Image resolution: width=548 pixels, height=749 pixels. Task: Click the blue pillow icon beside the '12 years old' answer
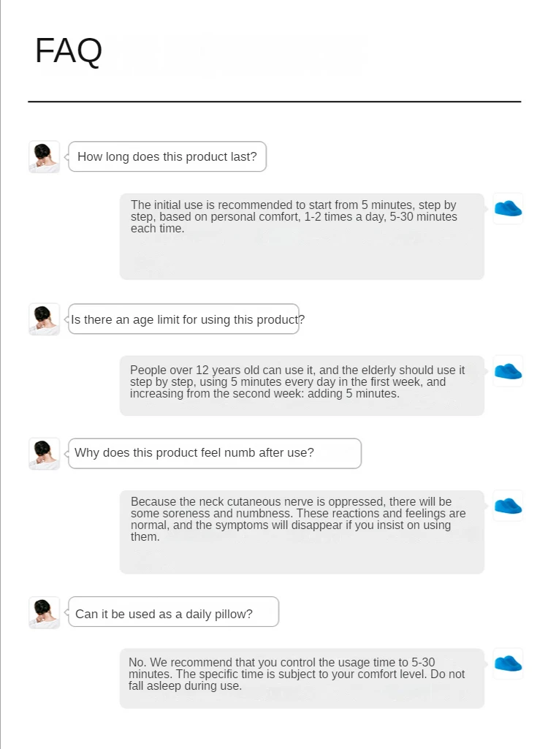click(508, 371)
